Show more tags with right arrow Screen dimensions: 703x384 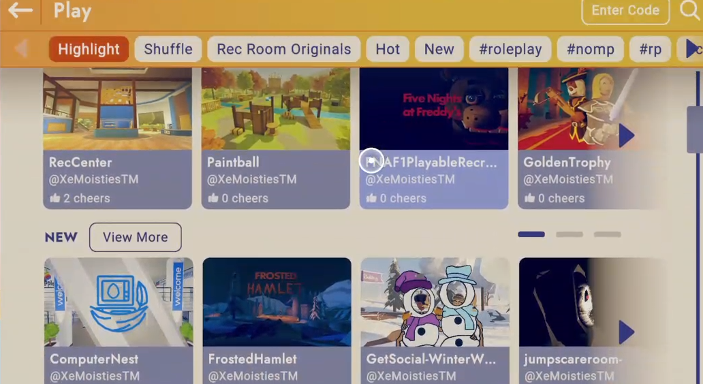693,48
